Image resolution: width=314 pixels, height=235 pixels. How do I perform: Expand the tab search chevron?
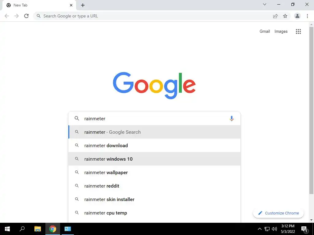pos(265,4)
